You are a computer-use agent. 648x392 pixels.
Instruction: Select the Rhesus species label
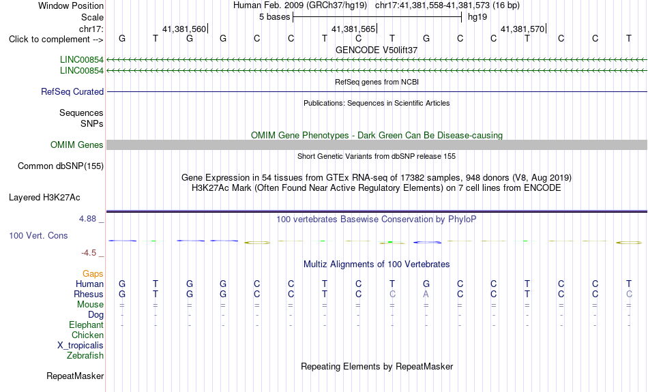click(88, 294)
